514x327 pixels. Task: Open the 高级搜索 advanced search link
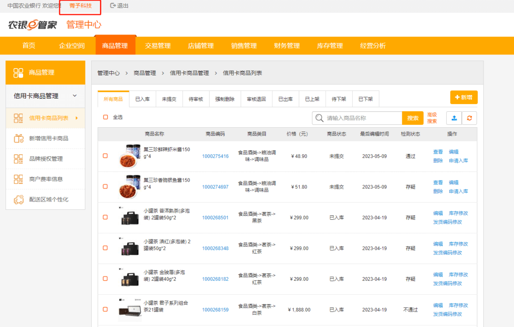click(432, 118)
